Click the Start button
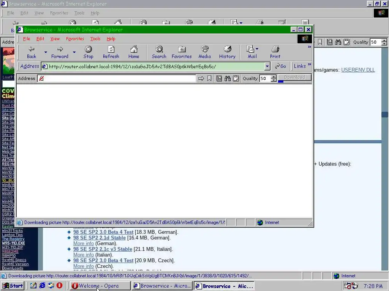Image resolution: width=389 pixels, height=291 pixels. point(13,286)
